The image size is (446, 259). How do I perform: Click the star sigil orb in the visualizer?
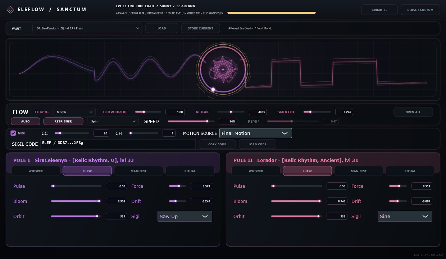click(223, 69)
